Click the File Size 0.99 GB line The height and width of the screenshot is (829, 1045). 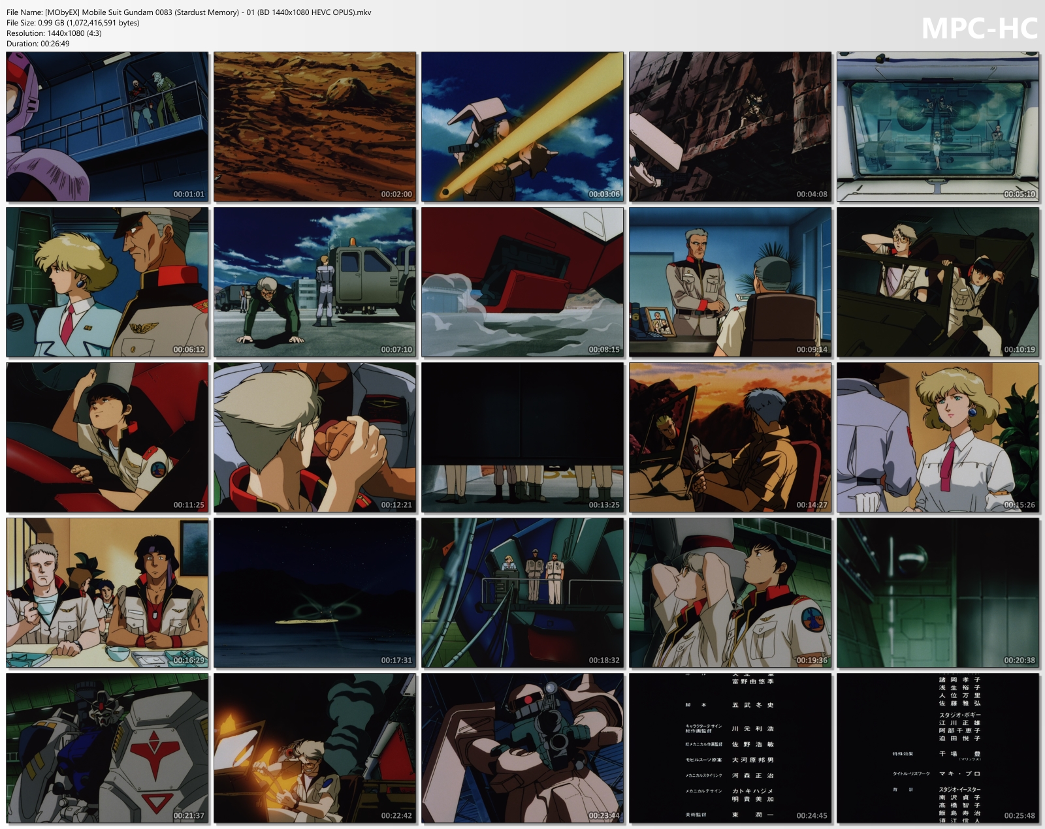[73, 23]
